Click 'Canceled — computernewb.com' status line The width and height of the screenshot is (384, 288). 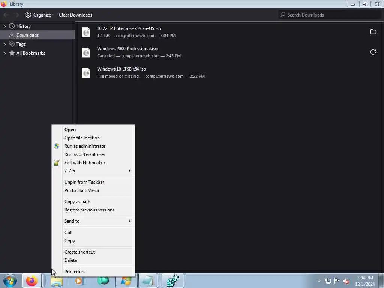tap(139, 56)
